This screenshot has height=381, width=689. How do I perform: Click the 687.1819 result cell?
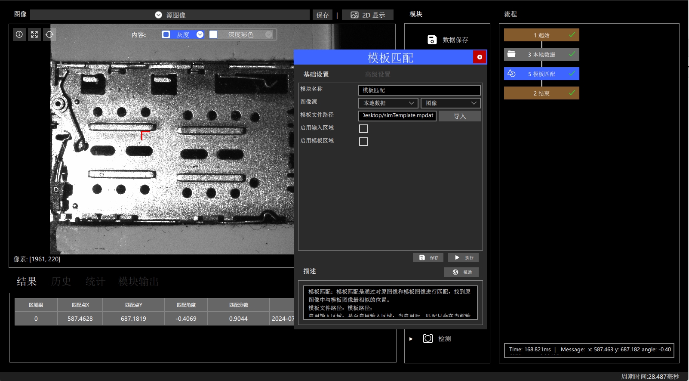point(134,319)
